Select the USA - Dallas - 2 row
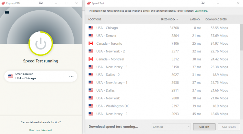The height and width of the screenshot is (134, 243). coord(163,75)
